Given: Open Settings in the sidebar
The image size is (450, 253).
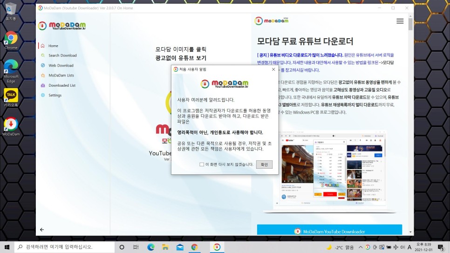Looking at the screenshot, I should pyautogui.click(x=55, y=95).
